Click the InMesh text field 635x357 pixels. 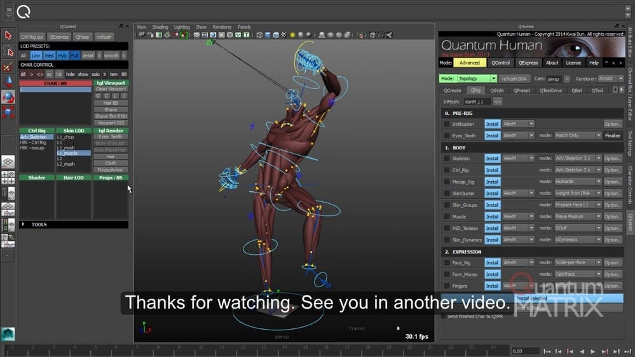(476, 102)
